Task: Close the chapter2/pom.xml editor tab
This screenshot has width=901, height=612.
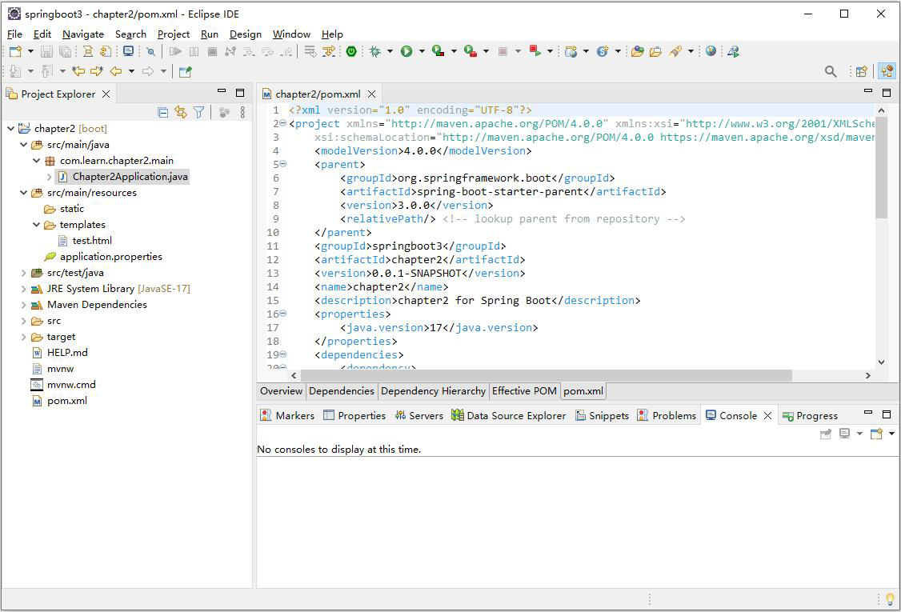Action: [372, 94]
